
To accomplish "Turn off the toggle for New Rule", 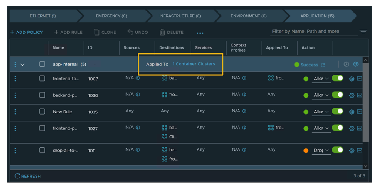I will tap(338, 111).
